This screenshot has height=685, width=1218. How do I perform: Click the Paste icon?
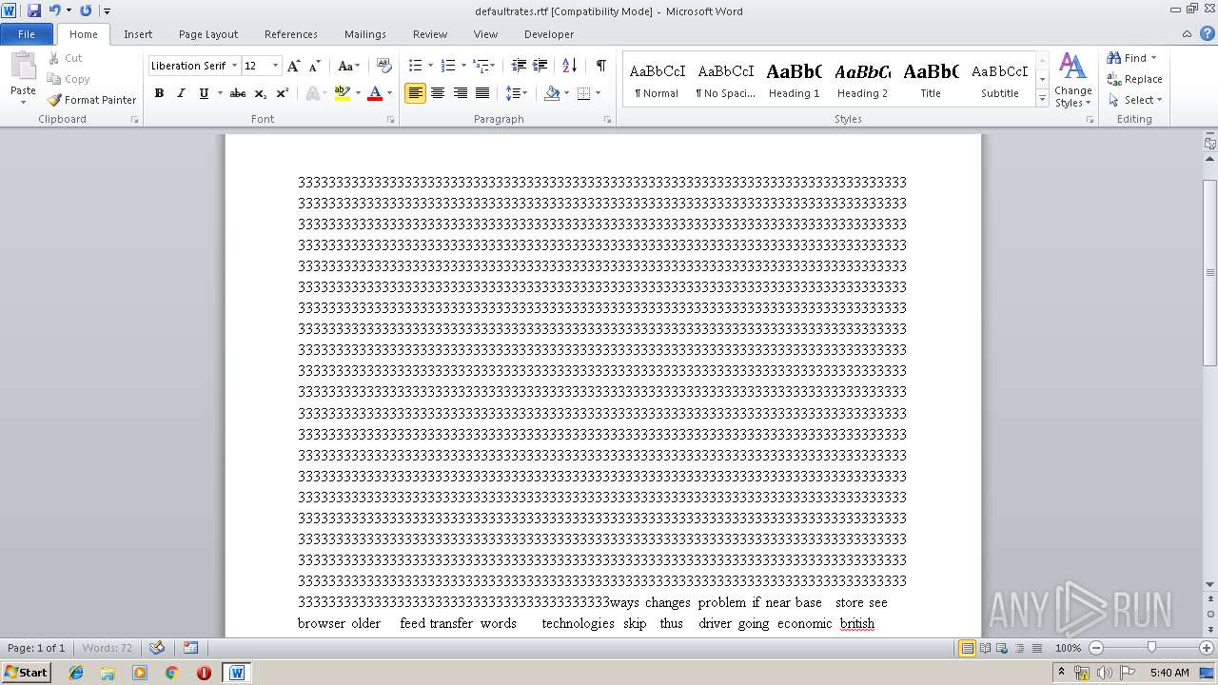point(23,68)
